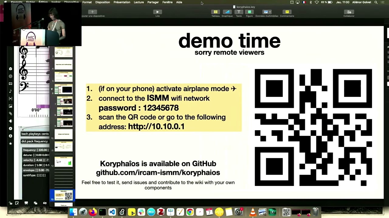Select slide 8 thumbnail in navigator
Screen dimensions: 389x218
(65, 112)
